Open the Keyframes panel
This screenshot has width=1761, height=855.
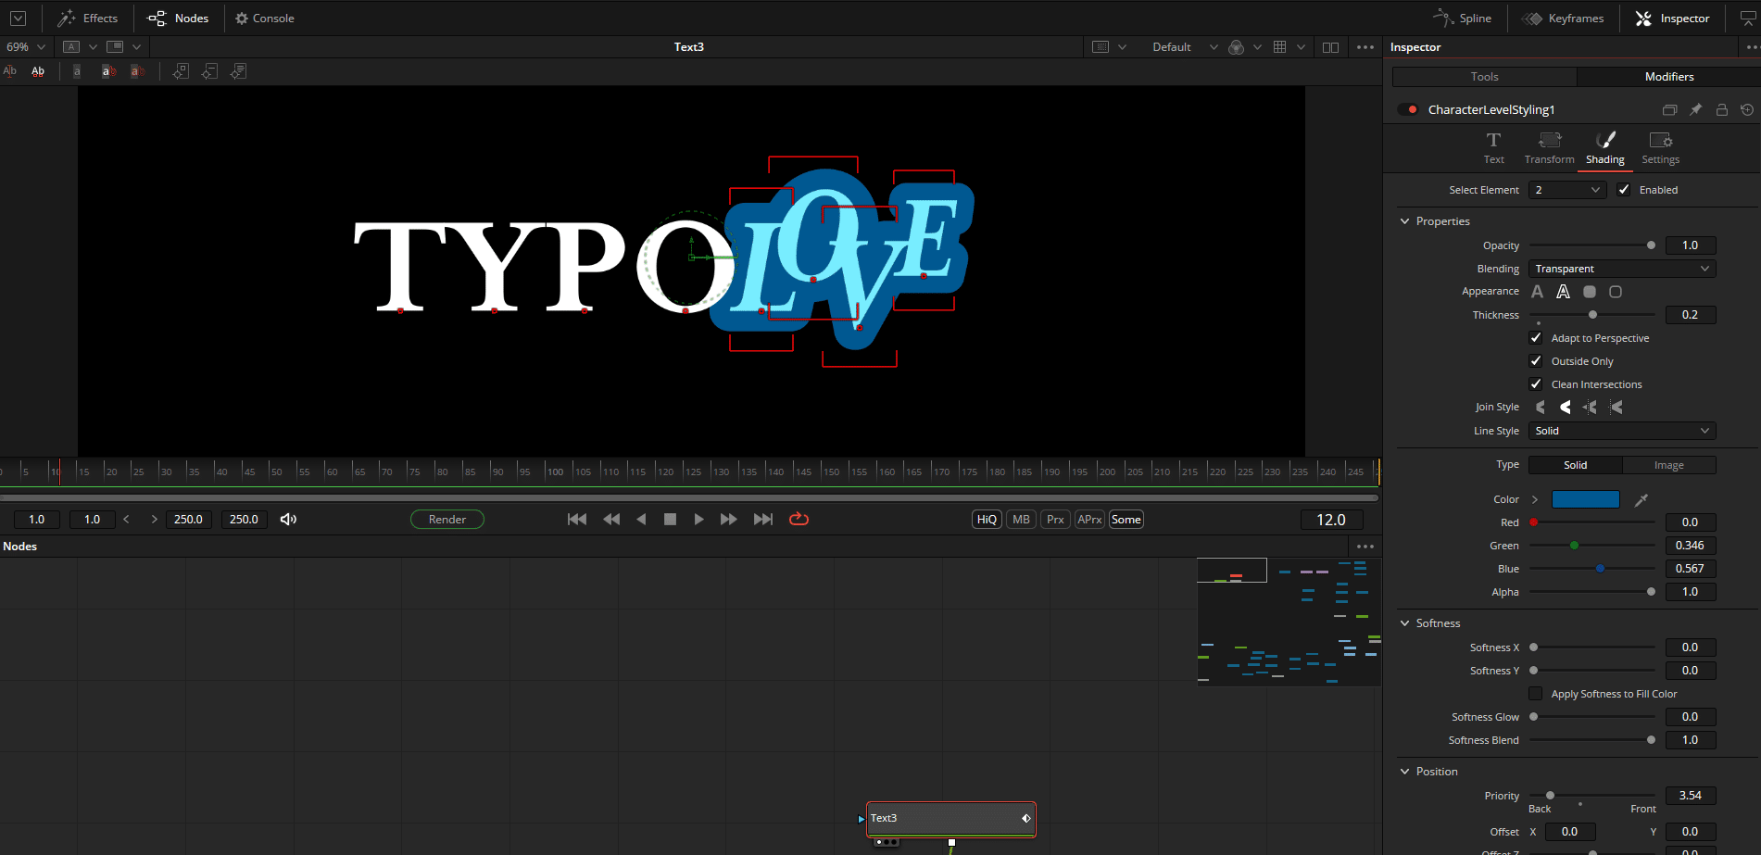click(x=1563, y=18)
